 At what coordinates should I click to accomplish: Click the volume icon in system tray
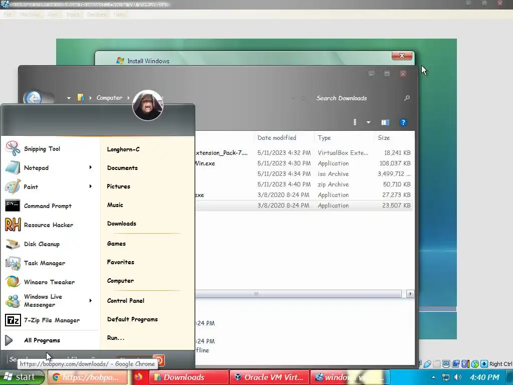[x=458, y=377]
